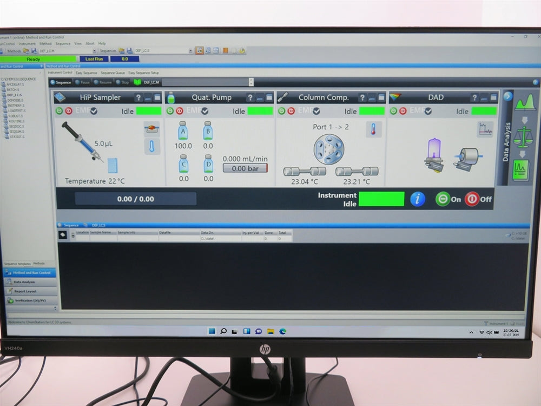Click the orange logbook icon in top toolbar
Viewport: 541px width, 406px height.
pos(225,50)
